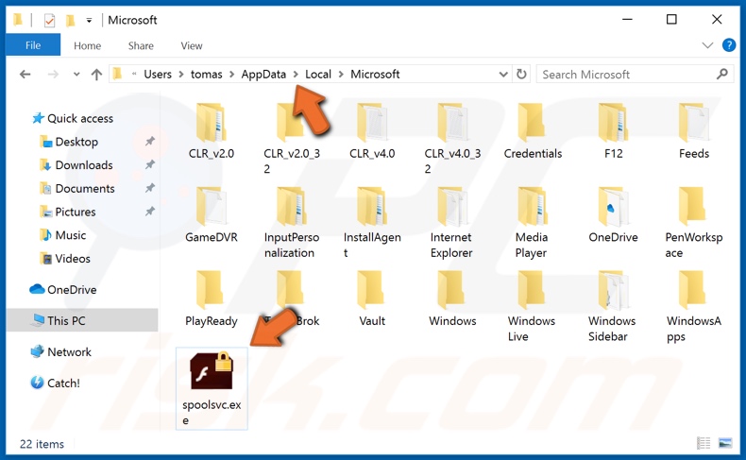Open the InstallAgent folder
This screenshot has height=460, width=746.
372,223
